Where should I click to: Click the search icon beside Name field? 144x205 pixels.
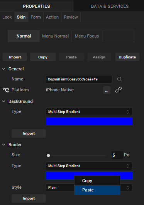119,79
